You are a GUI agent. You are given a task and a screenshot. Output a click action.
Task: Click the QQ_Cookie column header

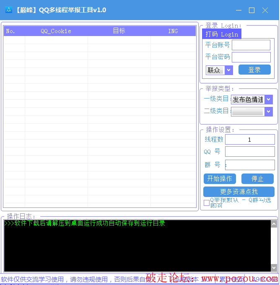point(56,31)
